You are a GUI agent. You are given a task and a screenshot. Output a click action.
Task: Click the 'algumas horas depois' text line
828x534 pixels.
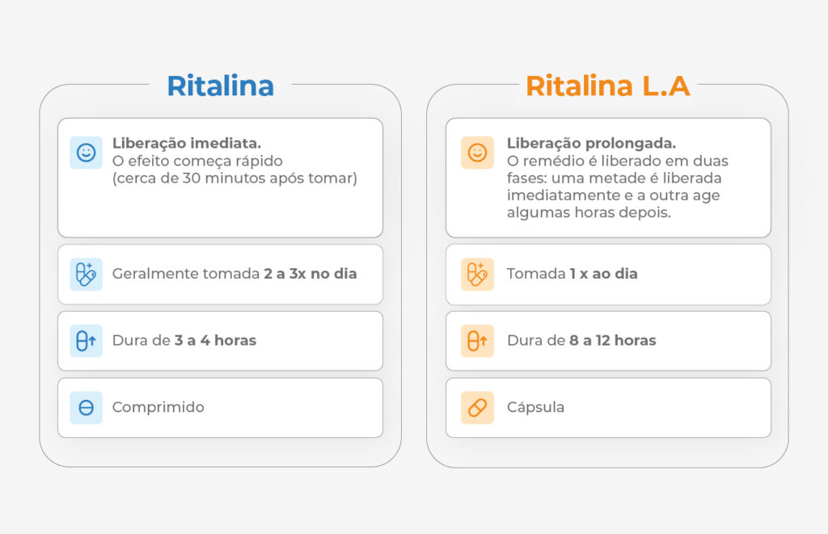click(x=589, y=212)
